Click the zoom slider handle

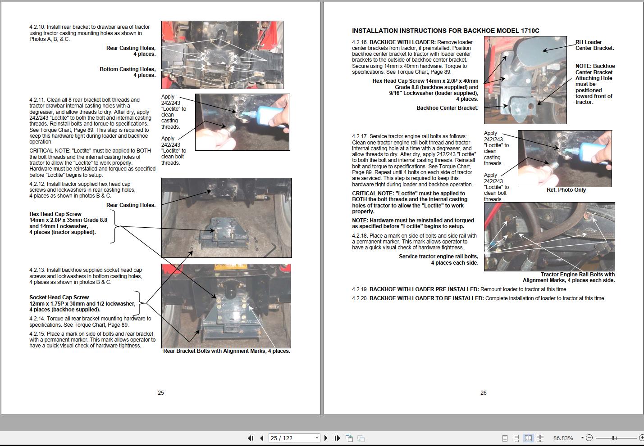point(613,438)
